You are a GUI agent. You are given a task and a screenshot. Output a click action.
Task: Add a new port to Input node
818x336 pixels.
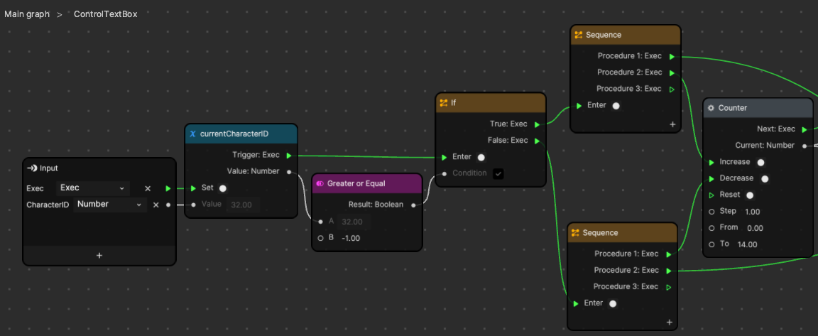click(x=99, y=256)
